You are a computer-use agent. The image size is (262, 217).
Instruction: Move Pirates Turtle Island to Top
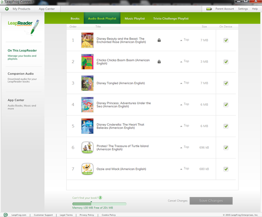pyautogui.click(x=185, y=147)
